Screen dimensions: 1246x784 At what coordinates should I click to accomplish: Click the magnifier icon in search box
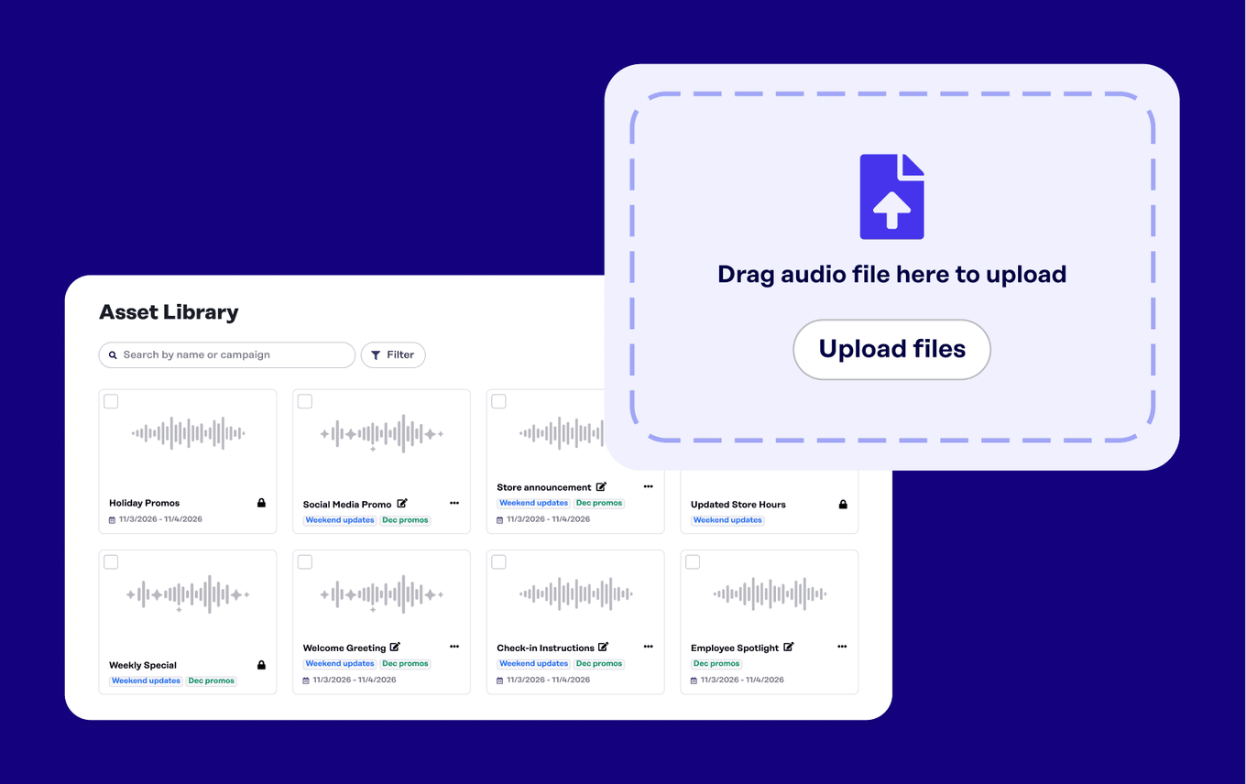[114, 354]
